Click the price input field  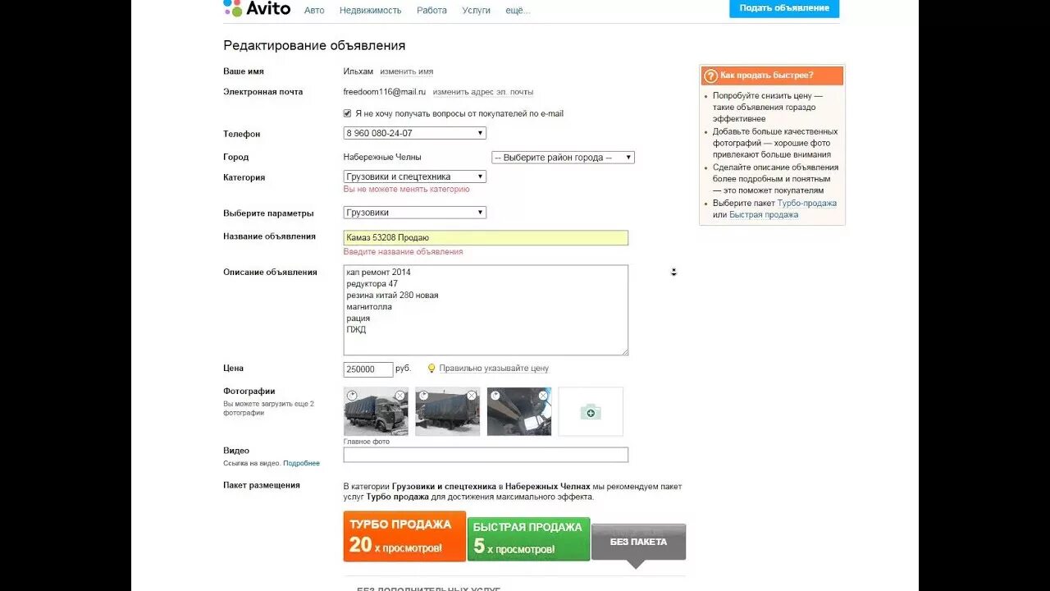tap(368, 369)
